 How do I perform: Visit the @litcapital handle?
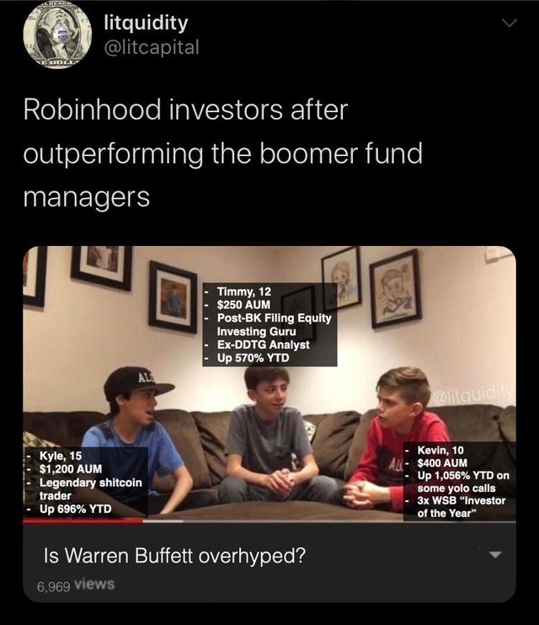[x=152, y=47]
